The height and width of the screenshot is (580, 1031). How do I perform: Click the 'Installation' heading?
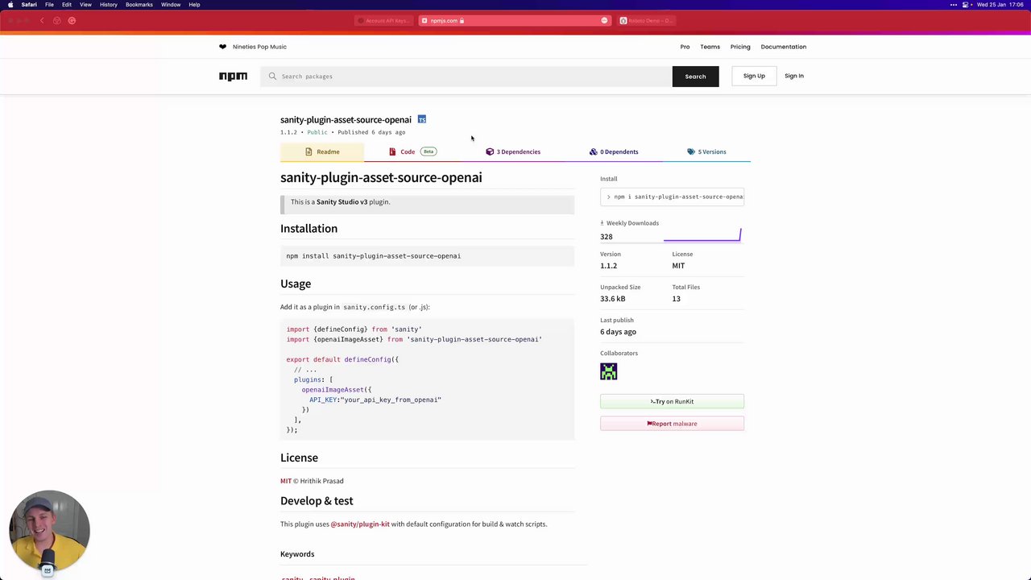[x=308, y=229]
